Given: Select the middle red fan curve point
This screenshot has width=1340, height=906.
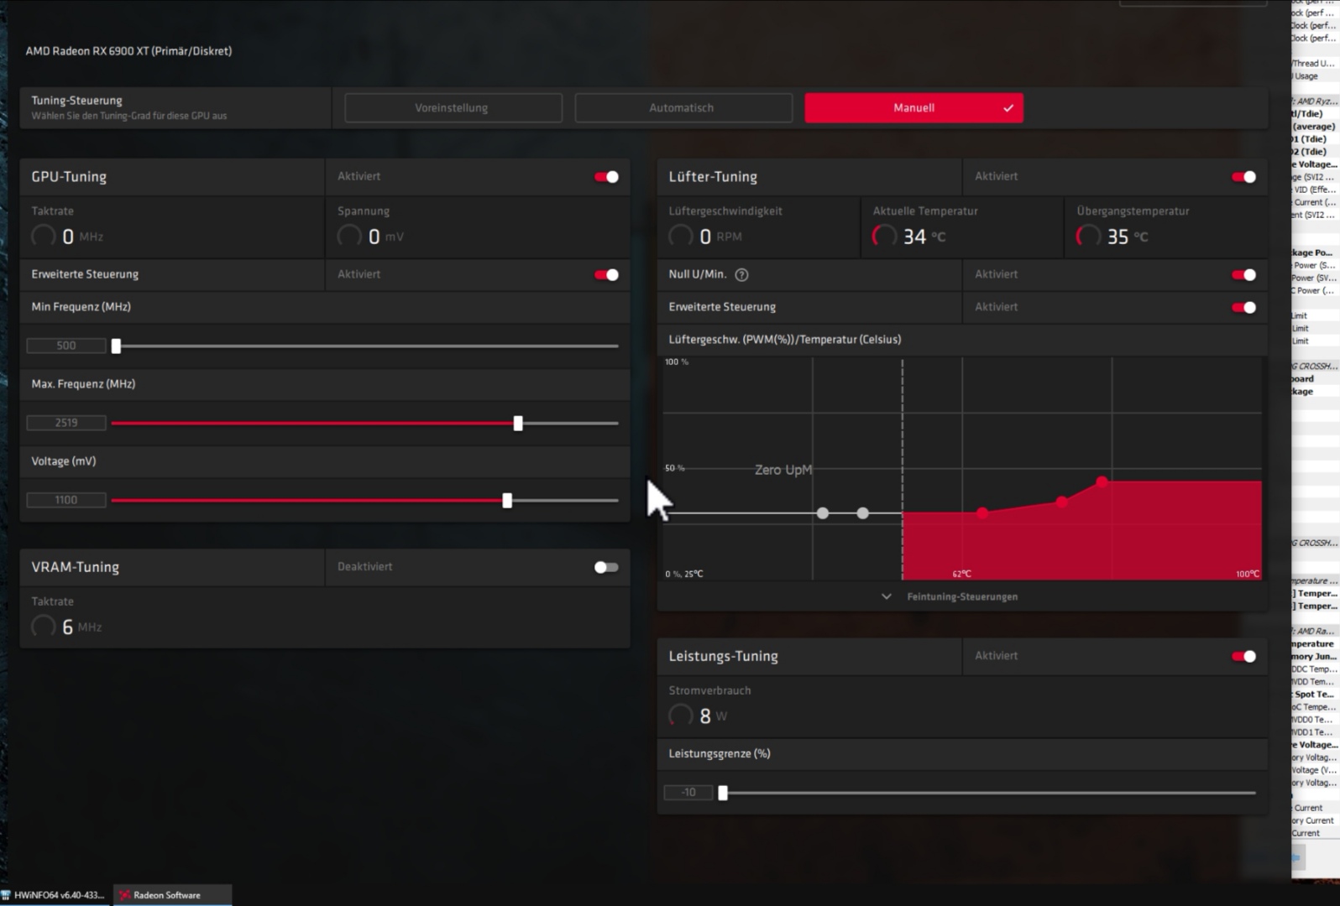Looking at the screenshot, I should tap(1062, 502).
